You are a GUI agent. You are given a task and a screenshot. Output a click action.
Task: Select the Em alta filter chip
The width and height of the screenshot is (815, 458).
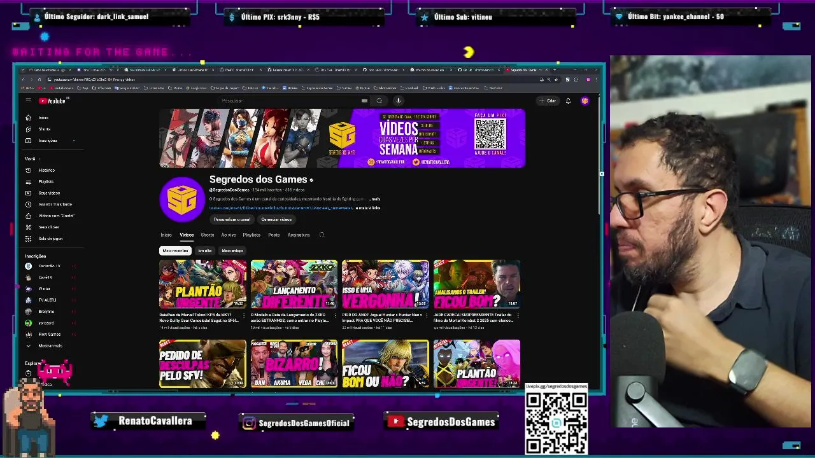pyautogui.click(x=205, y=251)
